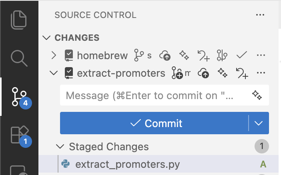281x175 pixels.
Task: Click homebrew sparkle generate icon
Action: tap(184, 55)
